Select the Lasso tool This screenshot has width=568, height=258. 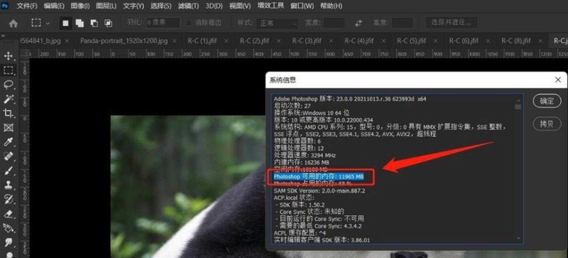point(9,85)
